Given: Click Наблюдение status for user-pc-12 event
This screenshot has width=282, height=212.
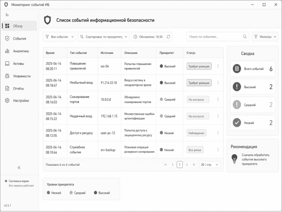Looking at the screenshot, I should point(196,133).
